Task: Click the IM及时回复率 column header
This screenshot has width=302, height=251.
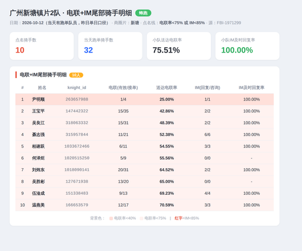Action: click(251, 88)
